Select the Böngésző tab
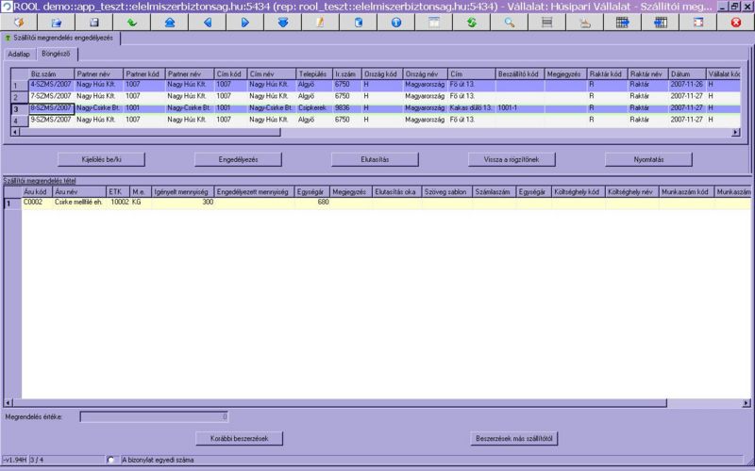 point(56,54)
